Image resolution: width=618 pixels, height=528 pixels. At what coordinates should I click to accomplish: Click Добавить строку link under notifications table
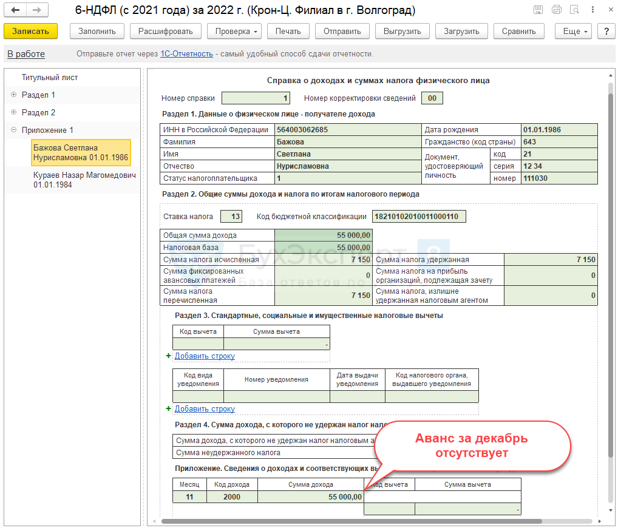[x=205, y=408]
